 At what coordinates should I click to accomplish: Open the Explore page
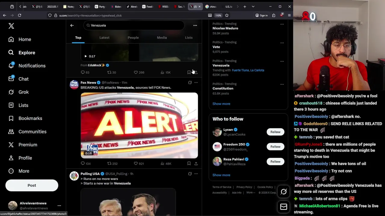(x=22, y=52)
